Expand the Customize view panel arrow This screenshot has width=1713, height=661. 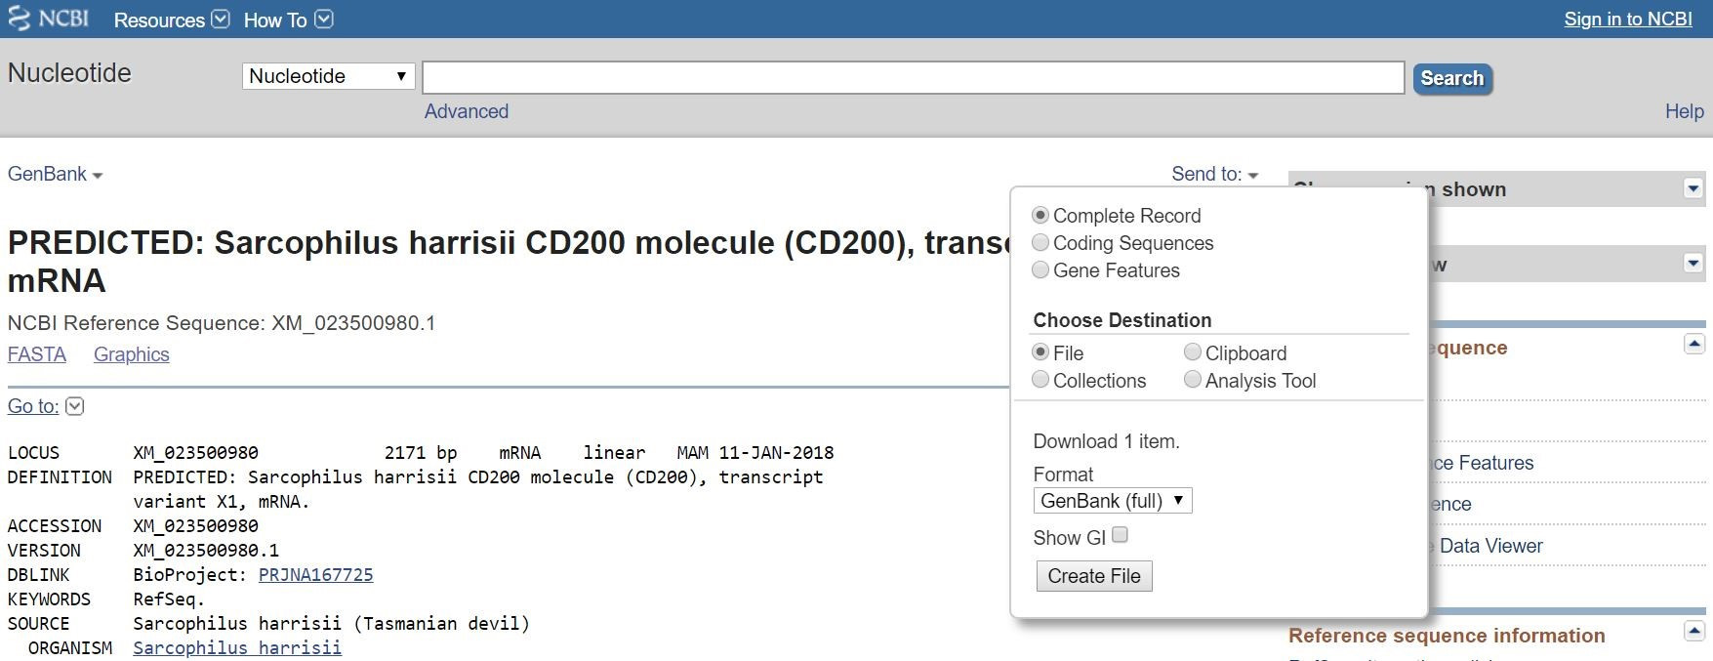(1693, 263)
